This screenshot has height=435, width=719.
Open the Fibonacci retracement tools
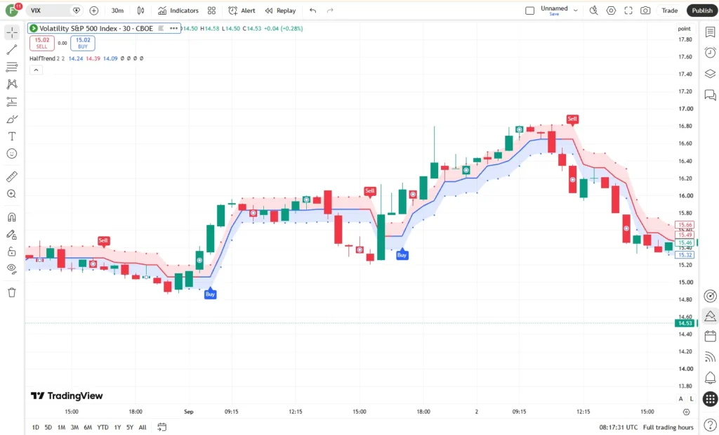pyautogui.click(x=12, y=67)
